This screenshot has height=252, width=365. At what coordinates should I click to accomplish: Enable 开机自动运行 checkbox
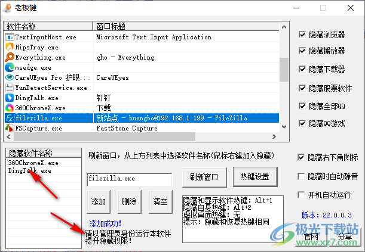point(301,195)
